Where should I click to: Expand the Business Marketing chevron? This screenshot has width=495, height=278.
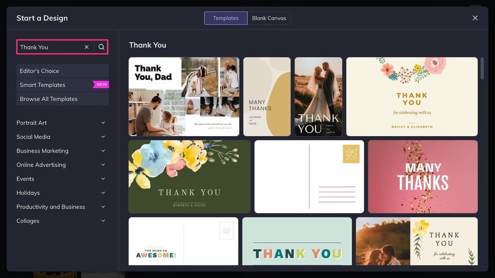[x=103, y=151]
